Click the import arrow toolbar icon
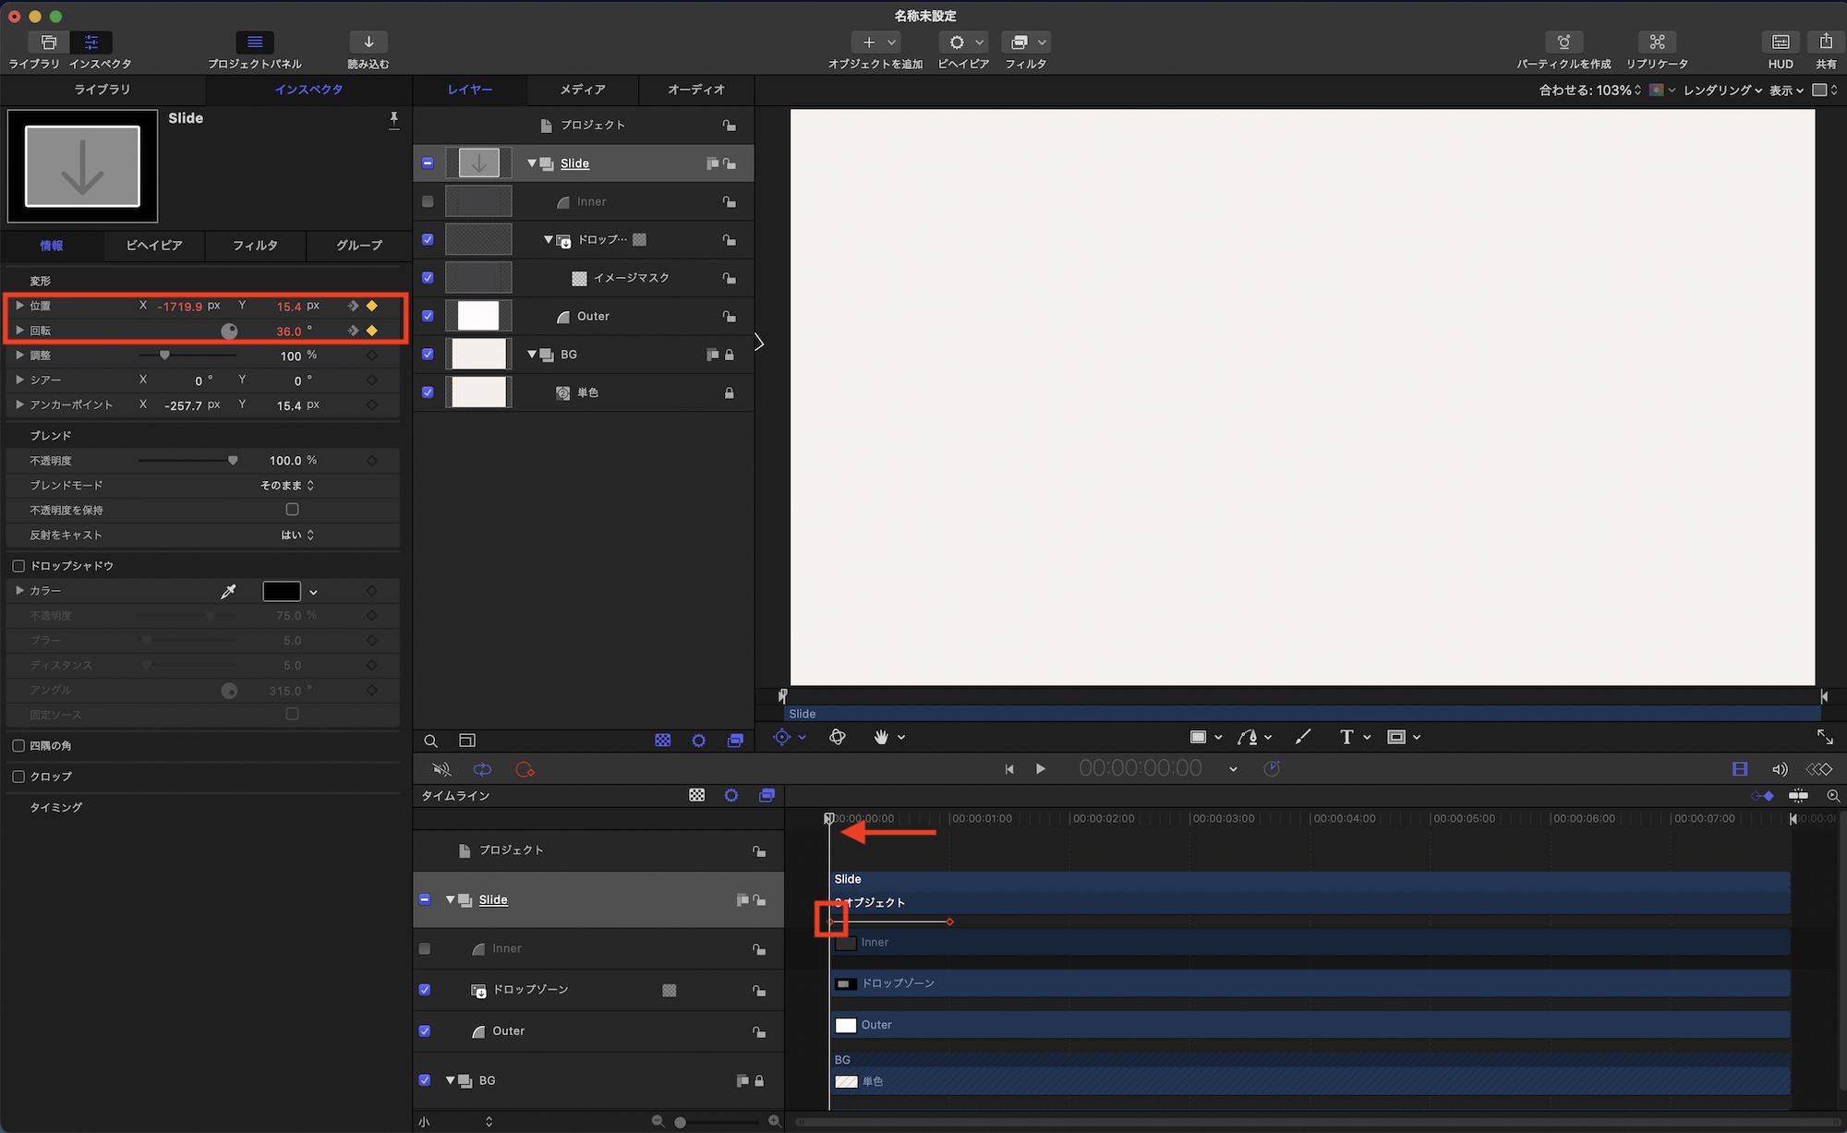The image size is (1847, 1133). click(x=368, y=42)
